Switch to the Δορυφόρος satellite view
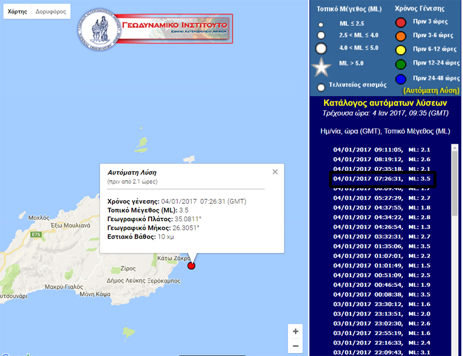 pos(51,11)
